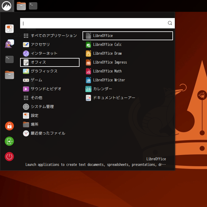The image size is (207, 207).
Task: Select 設定 category
Action: pos(50,116)
